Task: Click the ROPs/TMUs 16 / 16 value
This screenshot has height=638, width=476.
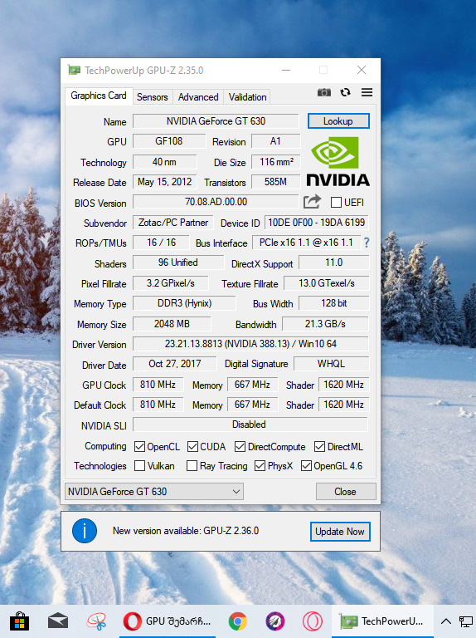Action: pos(161,243)
